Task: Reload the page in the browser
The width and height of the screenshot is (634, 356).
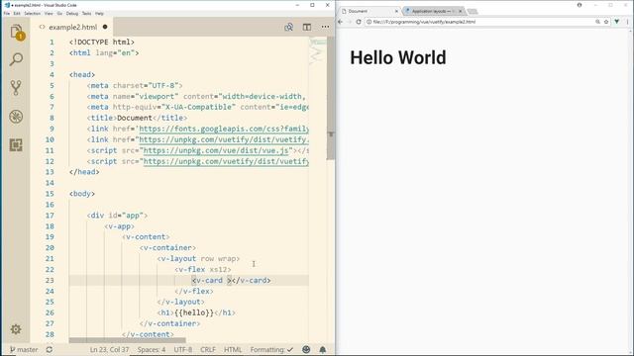Action: coord(359,22)
